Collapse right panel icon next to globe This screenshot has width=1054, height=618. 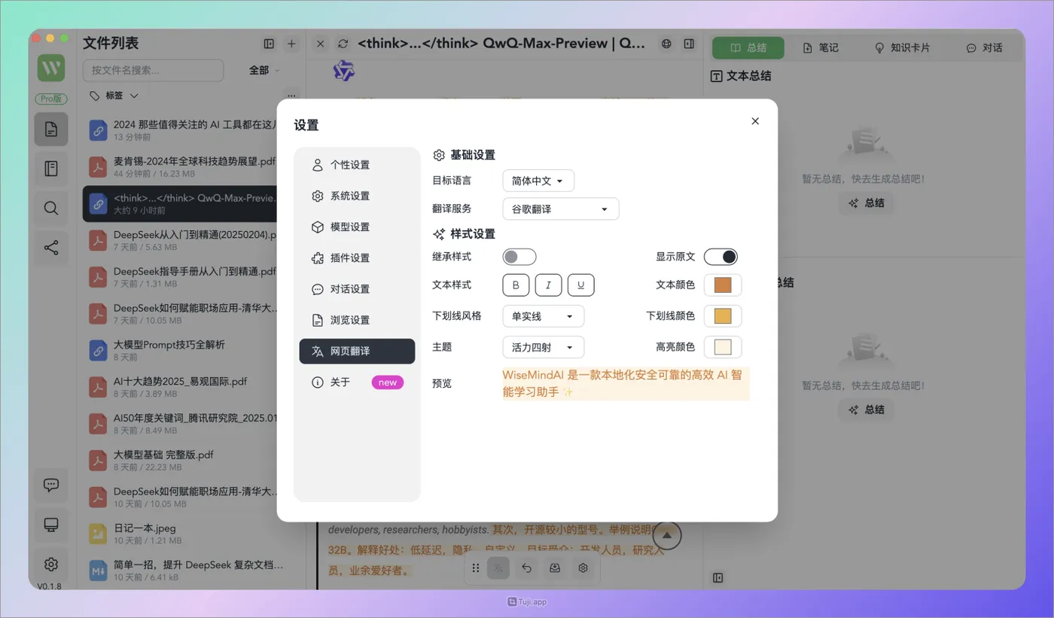[x=689, y=44]
